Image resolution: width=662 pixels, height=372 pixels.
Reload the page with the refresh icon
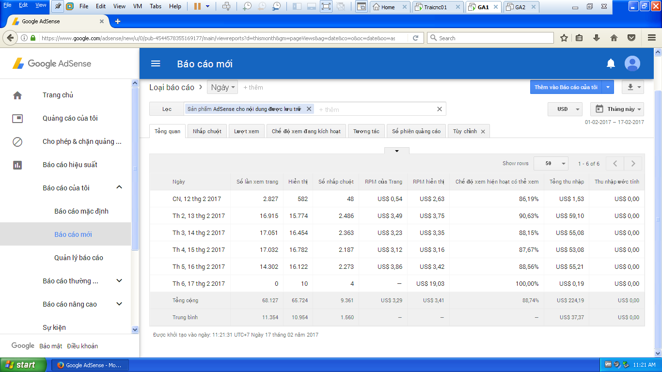pyautogui.click(x=415, y=38)
